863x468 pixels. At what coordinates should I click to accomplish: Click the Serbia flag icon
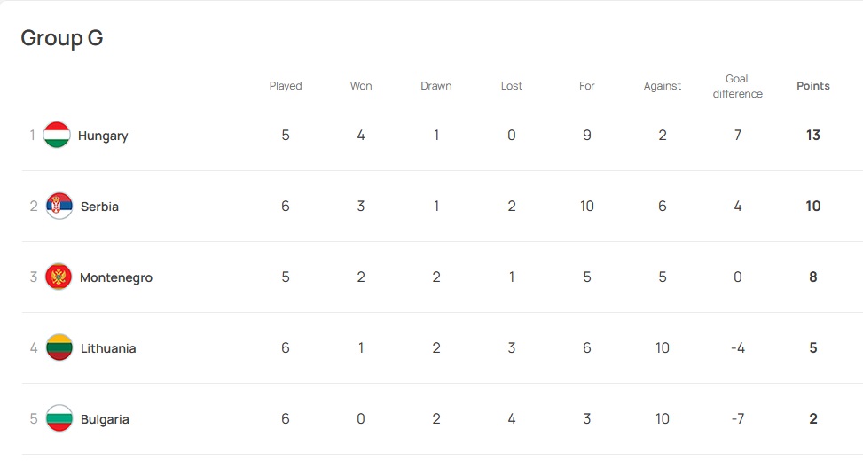click(59, 207)
